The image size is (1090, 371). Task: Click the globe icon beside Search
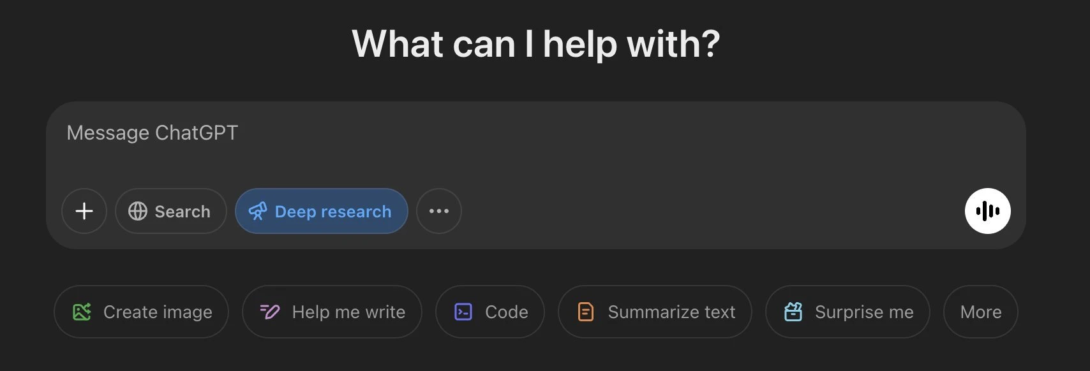137,211
